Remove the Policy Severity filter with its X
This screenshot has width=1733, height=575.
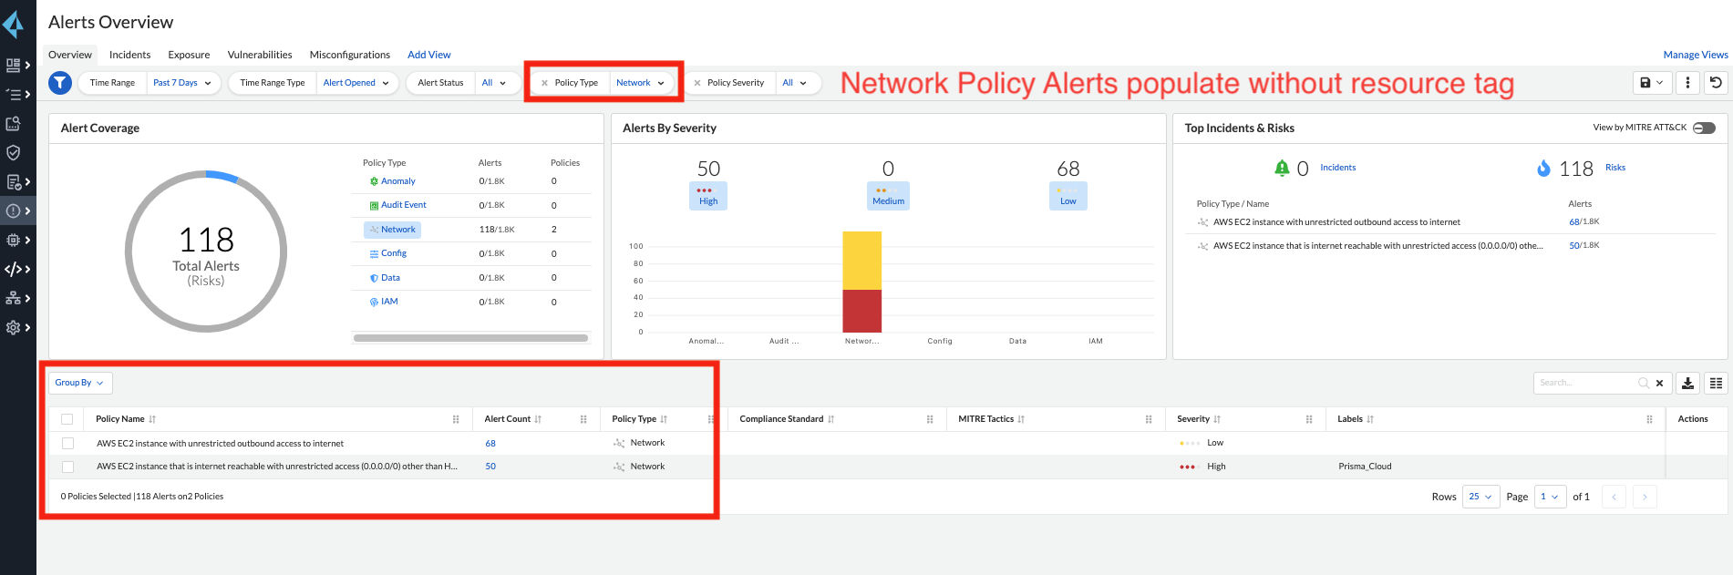click(697, 83)
